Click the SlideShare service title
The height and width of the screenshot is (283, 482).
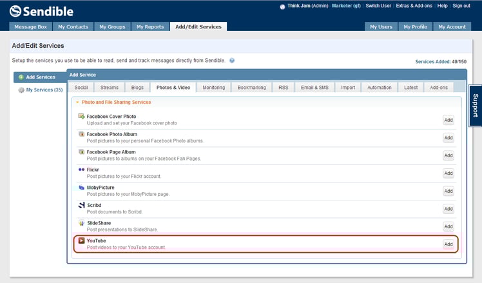tap(99, 223)
